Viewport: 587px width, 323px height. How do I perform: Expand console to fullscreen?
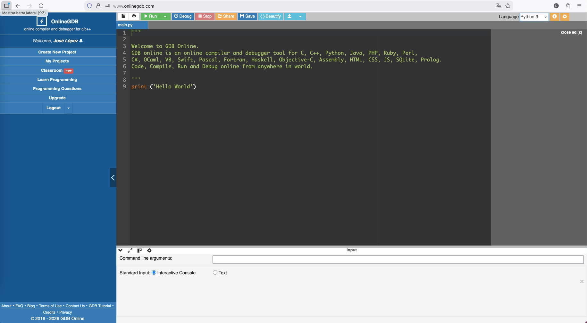tap(130, 250)
